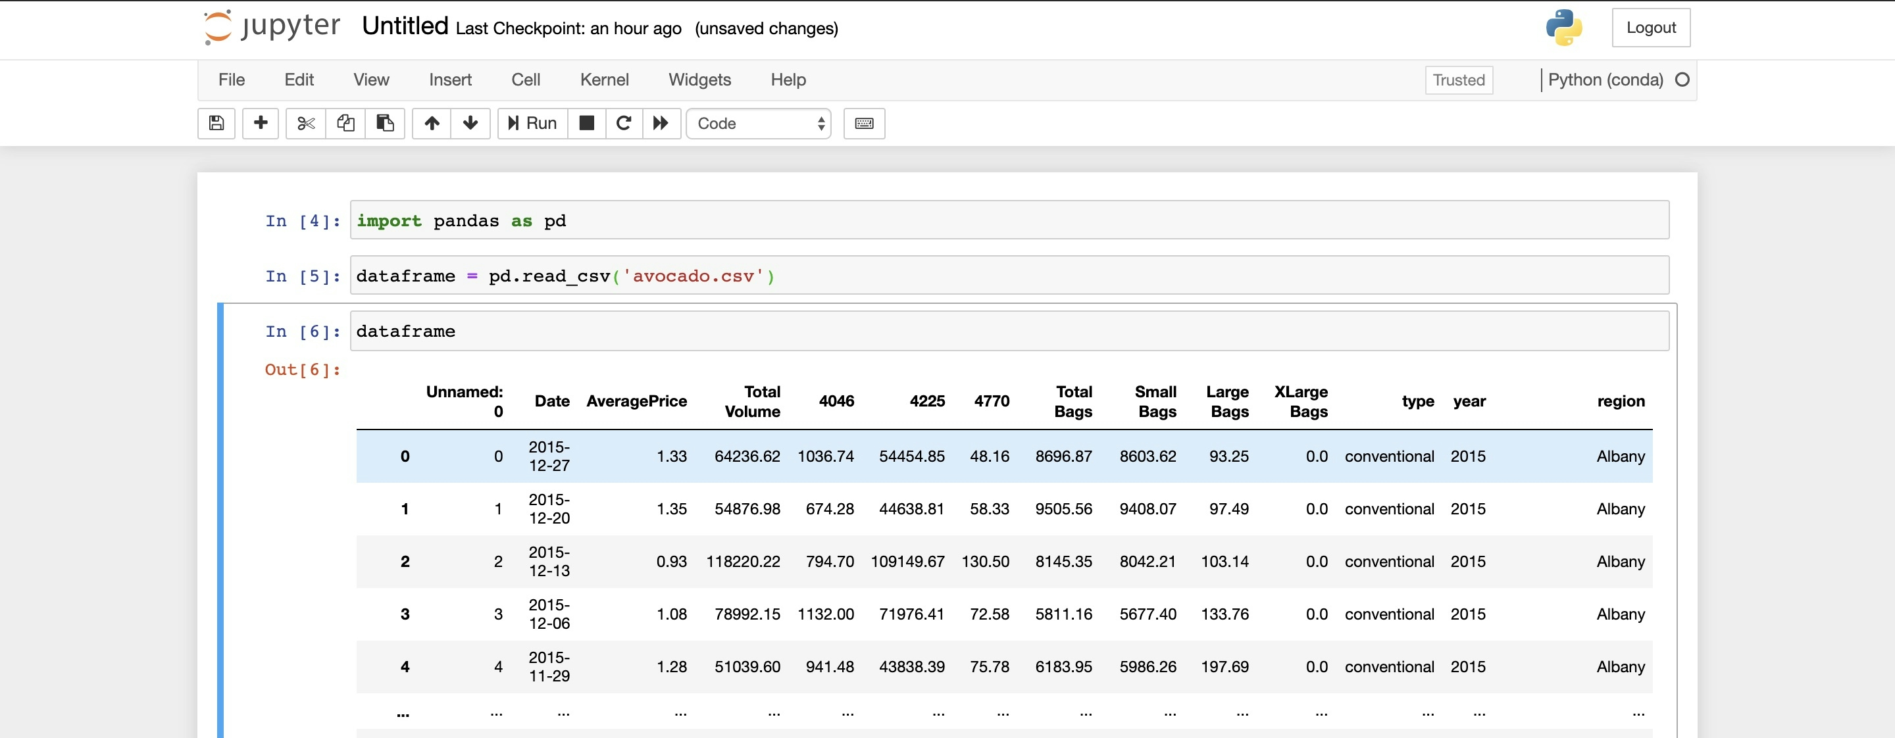The height and width of the screenshot is (738, 1895).
Task: Interrupt the kernel with stop icon
Action: pyautogui.click(x=586, y=124)
